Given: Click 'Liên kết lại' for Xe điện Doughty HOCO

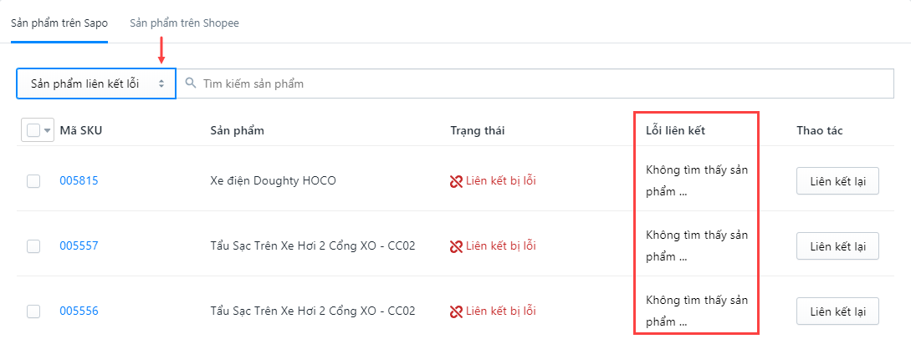Looking at the screenshot, I should point(837,181).
